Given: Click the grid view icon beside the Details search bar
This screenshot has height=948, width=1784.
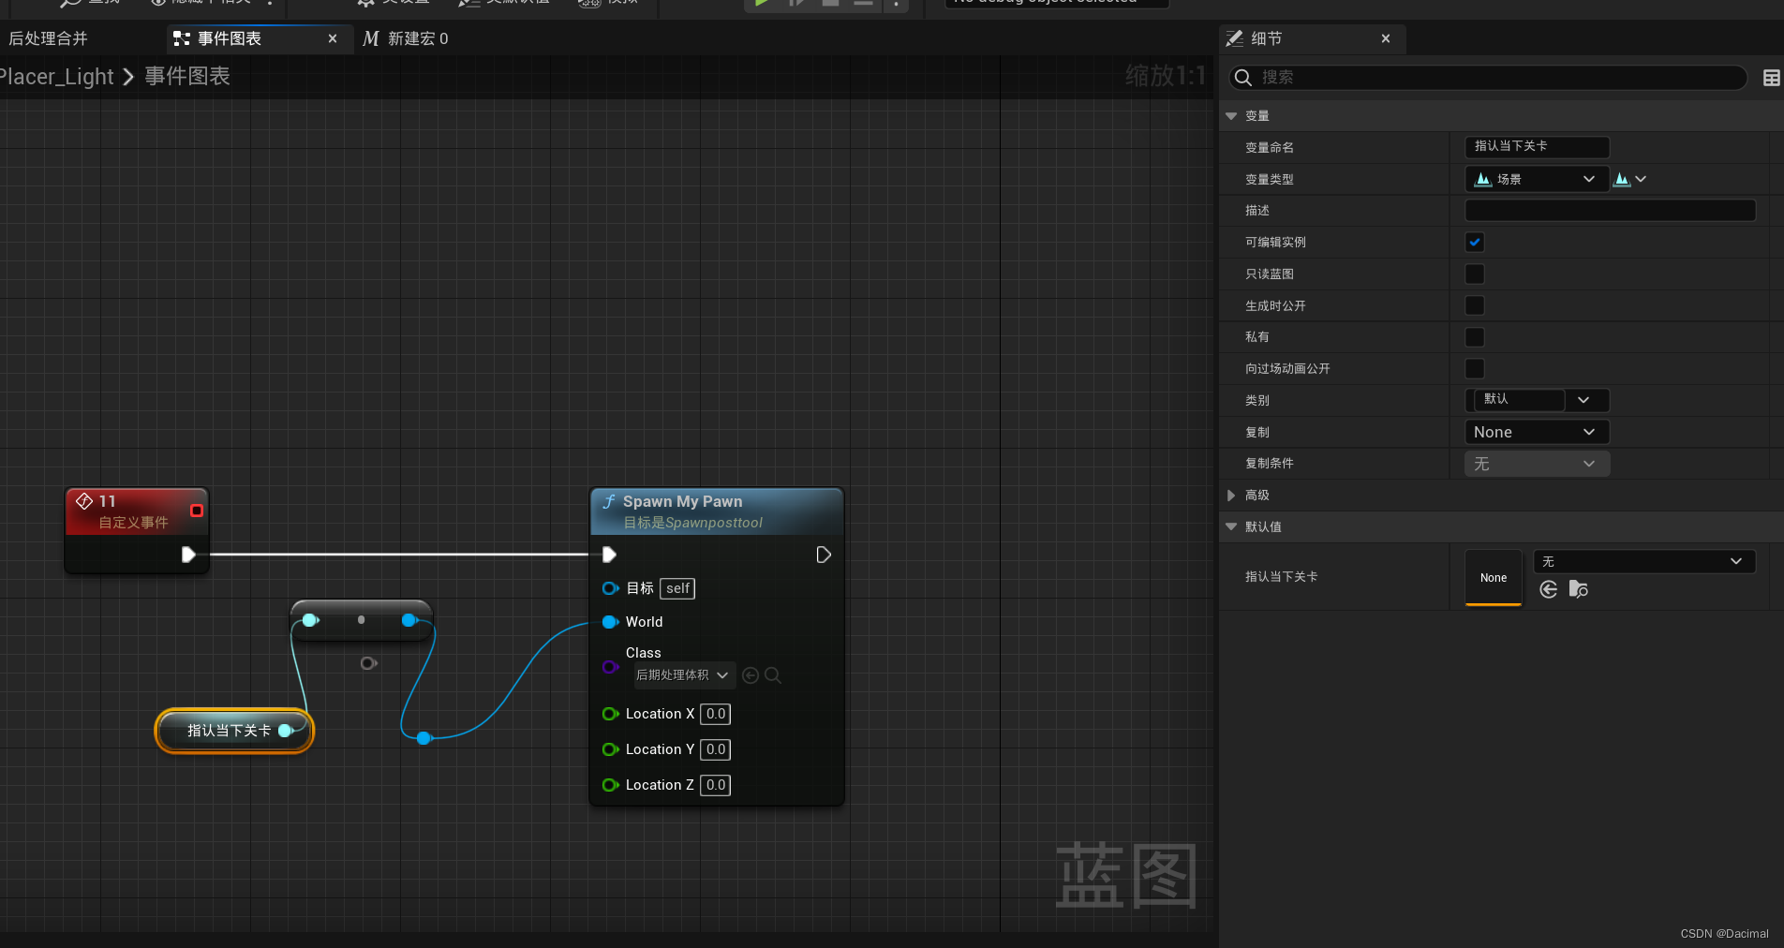Looking at the screenshot, I should (x=1772, y=77).
